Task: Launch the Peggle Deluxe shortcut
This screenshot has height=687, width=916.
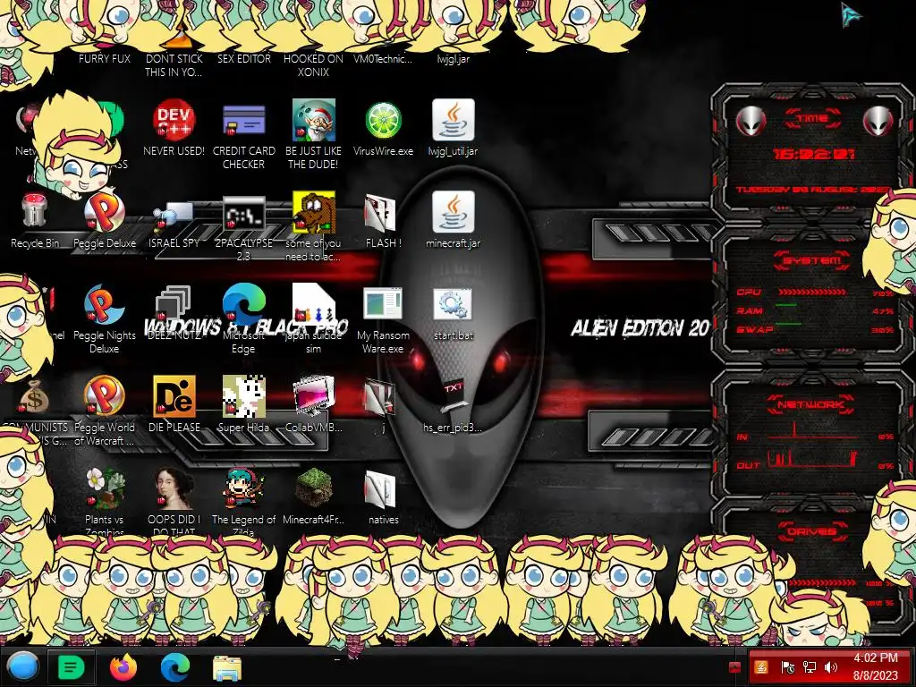Action: (105, 213)
